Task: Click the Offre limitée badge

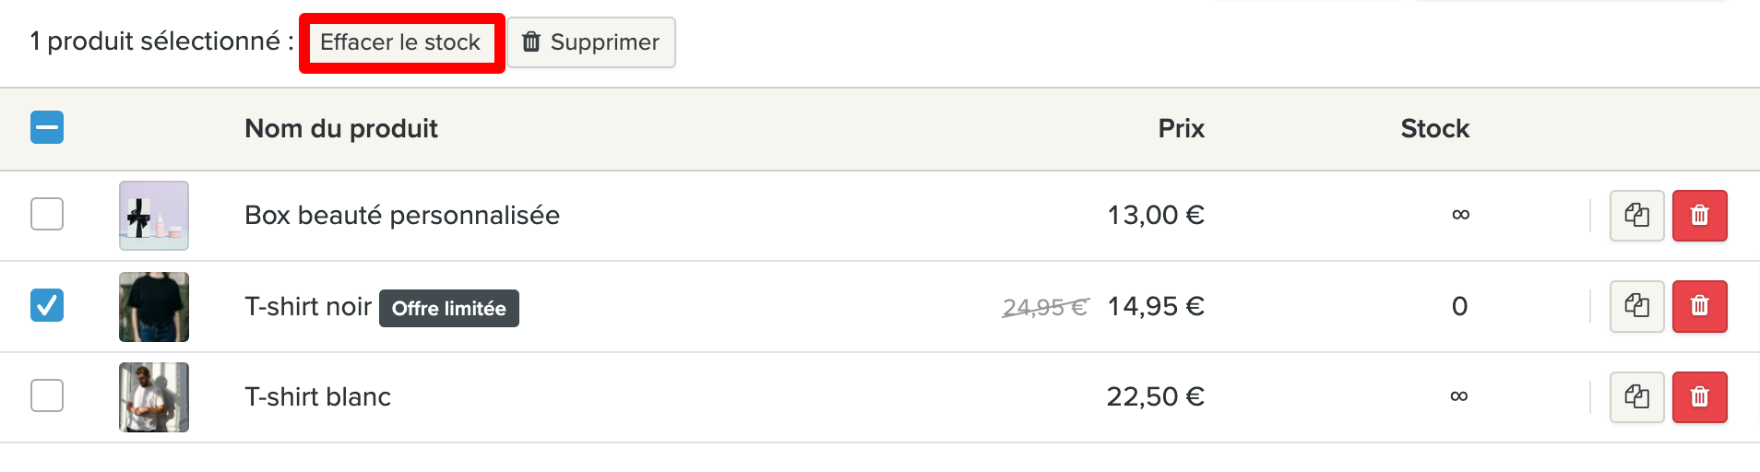Action: click(449, 309)
